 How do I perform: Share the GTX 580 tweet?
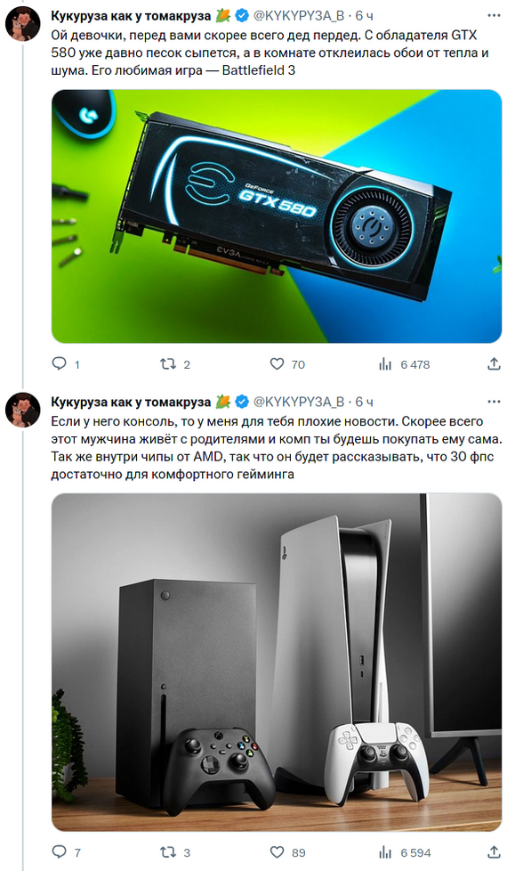point(494,364)
